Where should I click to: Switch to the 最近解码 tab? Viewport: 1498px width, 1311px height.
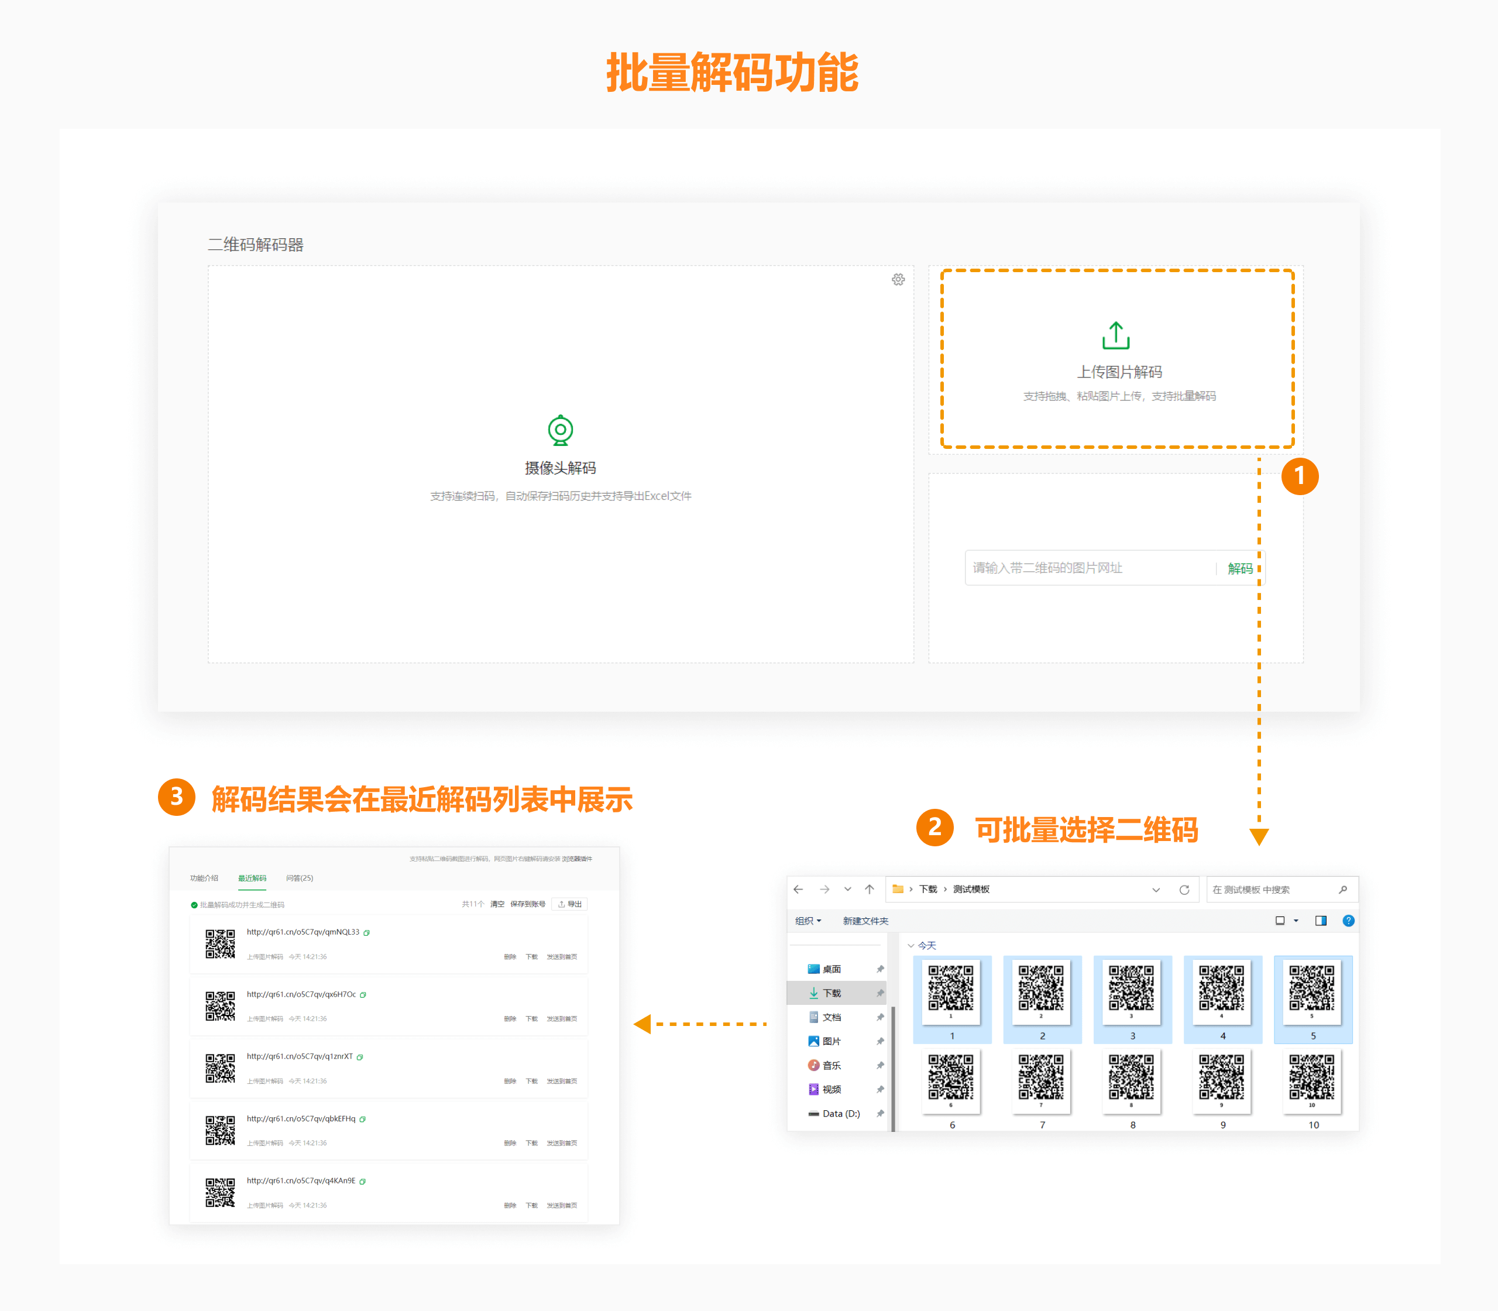(252, 878)
